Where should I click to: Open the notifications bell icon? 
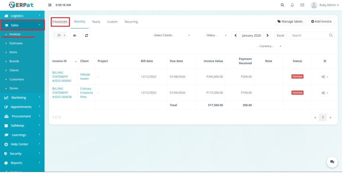(x=292, y=5)
